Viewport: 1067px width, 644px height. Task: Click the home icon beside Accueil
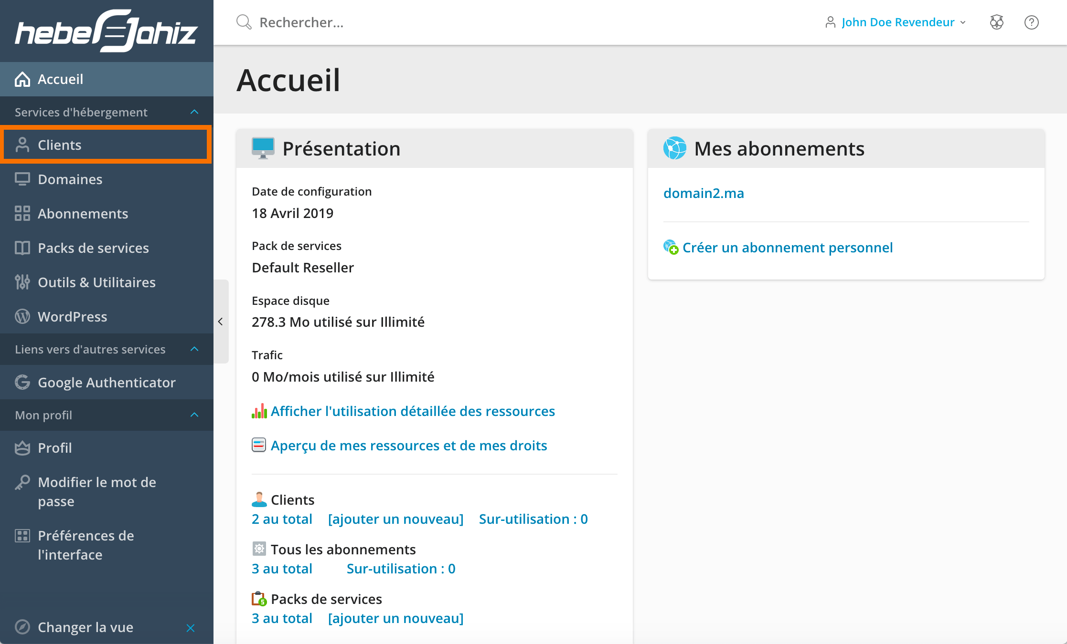22,79
